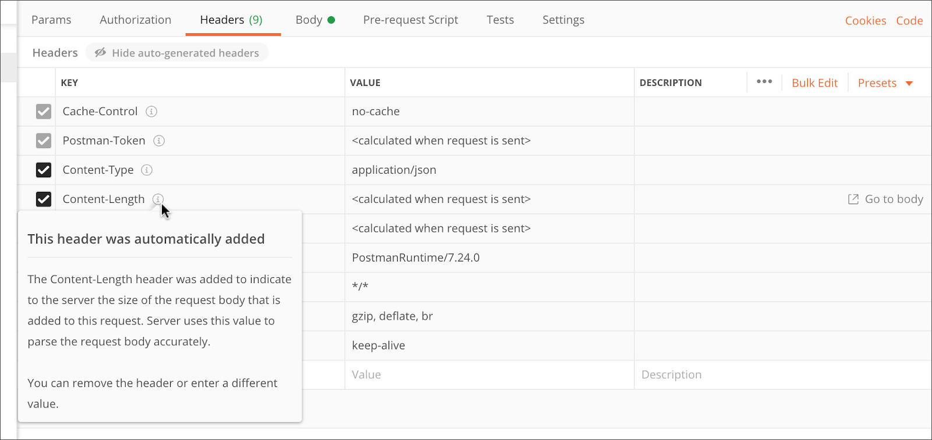Click the Content-Type info icon

[x=147, y=170]
